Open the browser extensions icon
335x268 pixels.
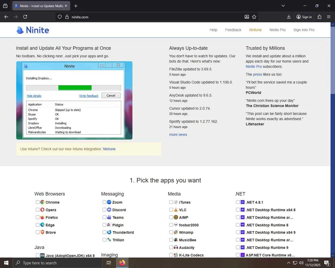(x=319, y=17)
